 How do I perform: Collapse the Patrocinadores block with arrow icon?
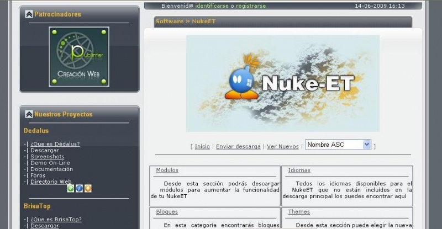click(29, 14)
